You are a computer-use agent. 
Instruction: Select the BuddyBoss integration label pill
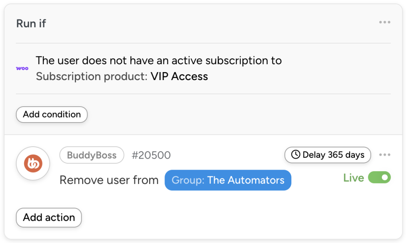(92, 155)
